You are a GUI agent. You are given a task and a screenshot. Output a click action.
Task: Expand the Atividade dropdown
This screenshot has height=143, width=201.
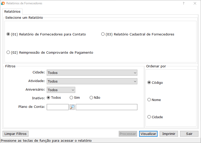pyautogui.click(x=92, y=81)
